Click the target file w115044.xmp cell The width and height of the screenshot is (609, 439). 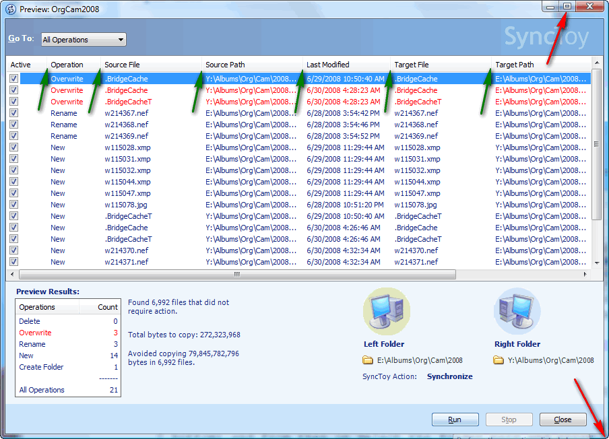click(418, 182)
